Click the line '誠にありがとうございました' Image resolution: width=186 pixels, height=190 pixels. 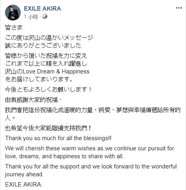coord(43,46)
